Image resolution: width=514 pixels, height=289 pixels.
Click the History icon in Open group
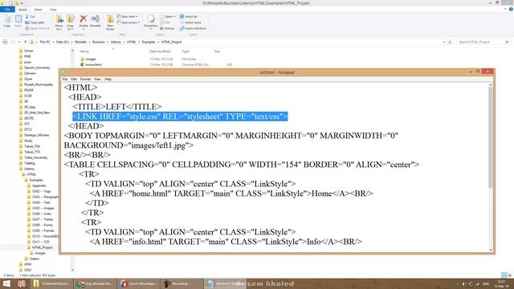point(168,29)
